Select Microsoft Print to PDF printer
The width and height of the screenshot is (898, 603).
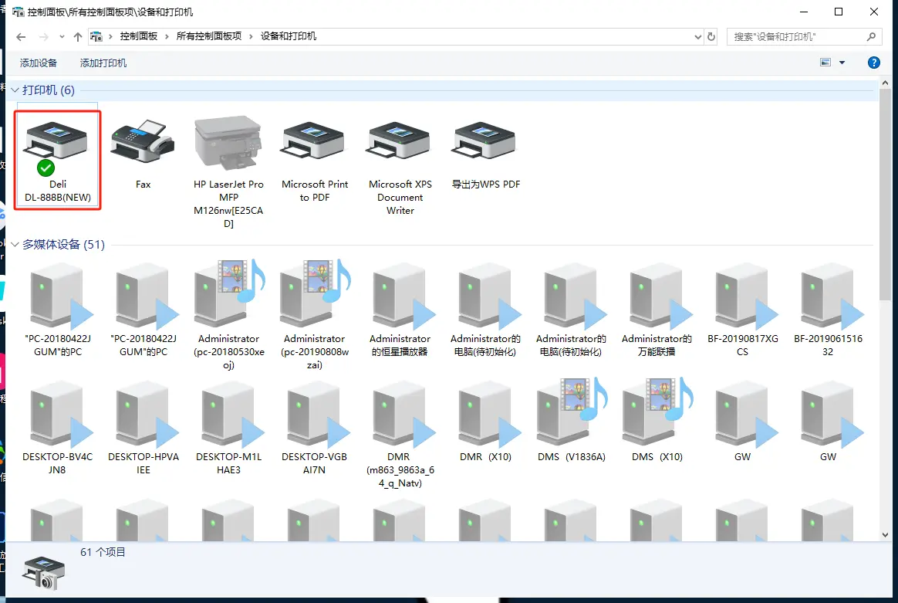pyautogui.click(x=315, y=145)
